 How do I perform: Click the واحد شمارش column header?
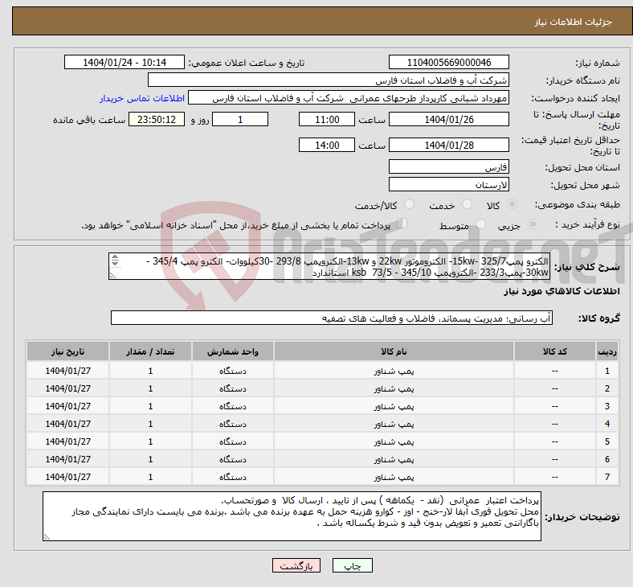click(233, 351)
